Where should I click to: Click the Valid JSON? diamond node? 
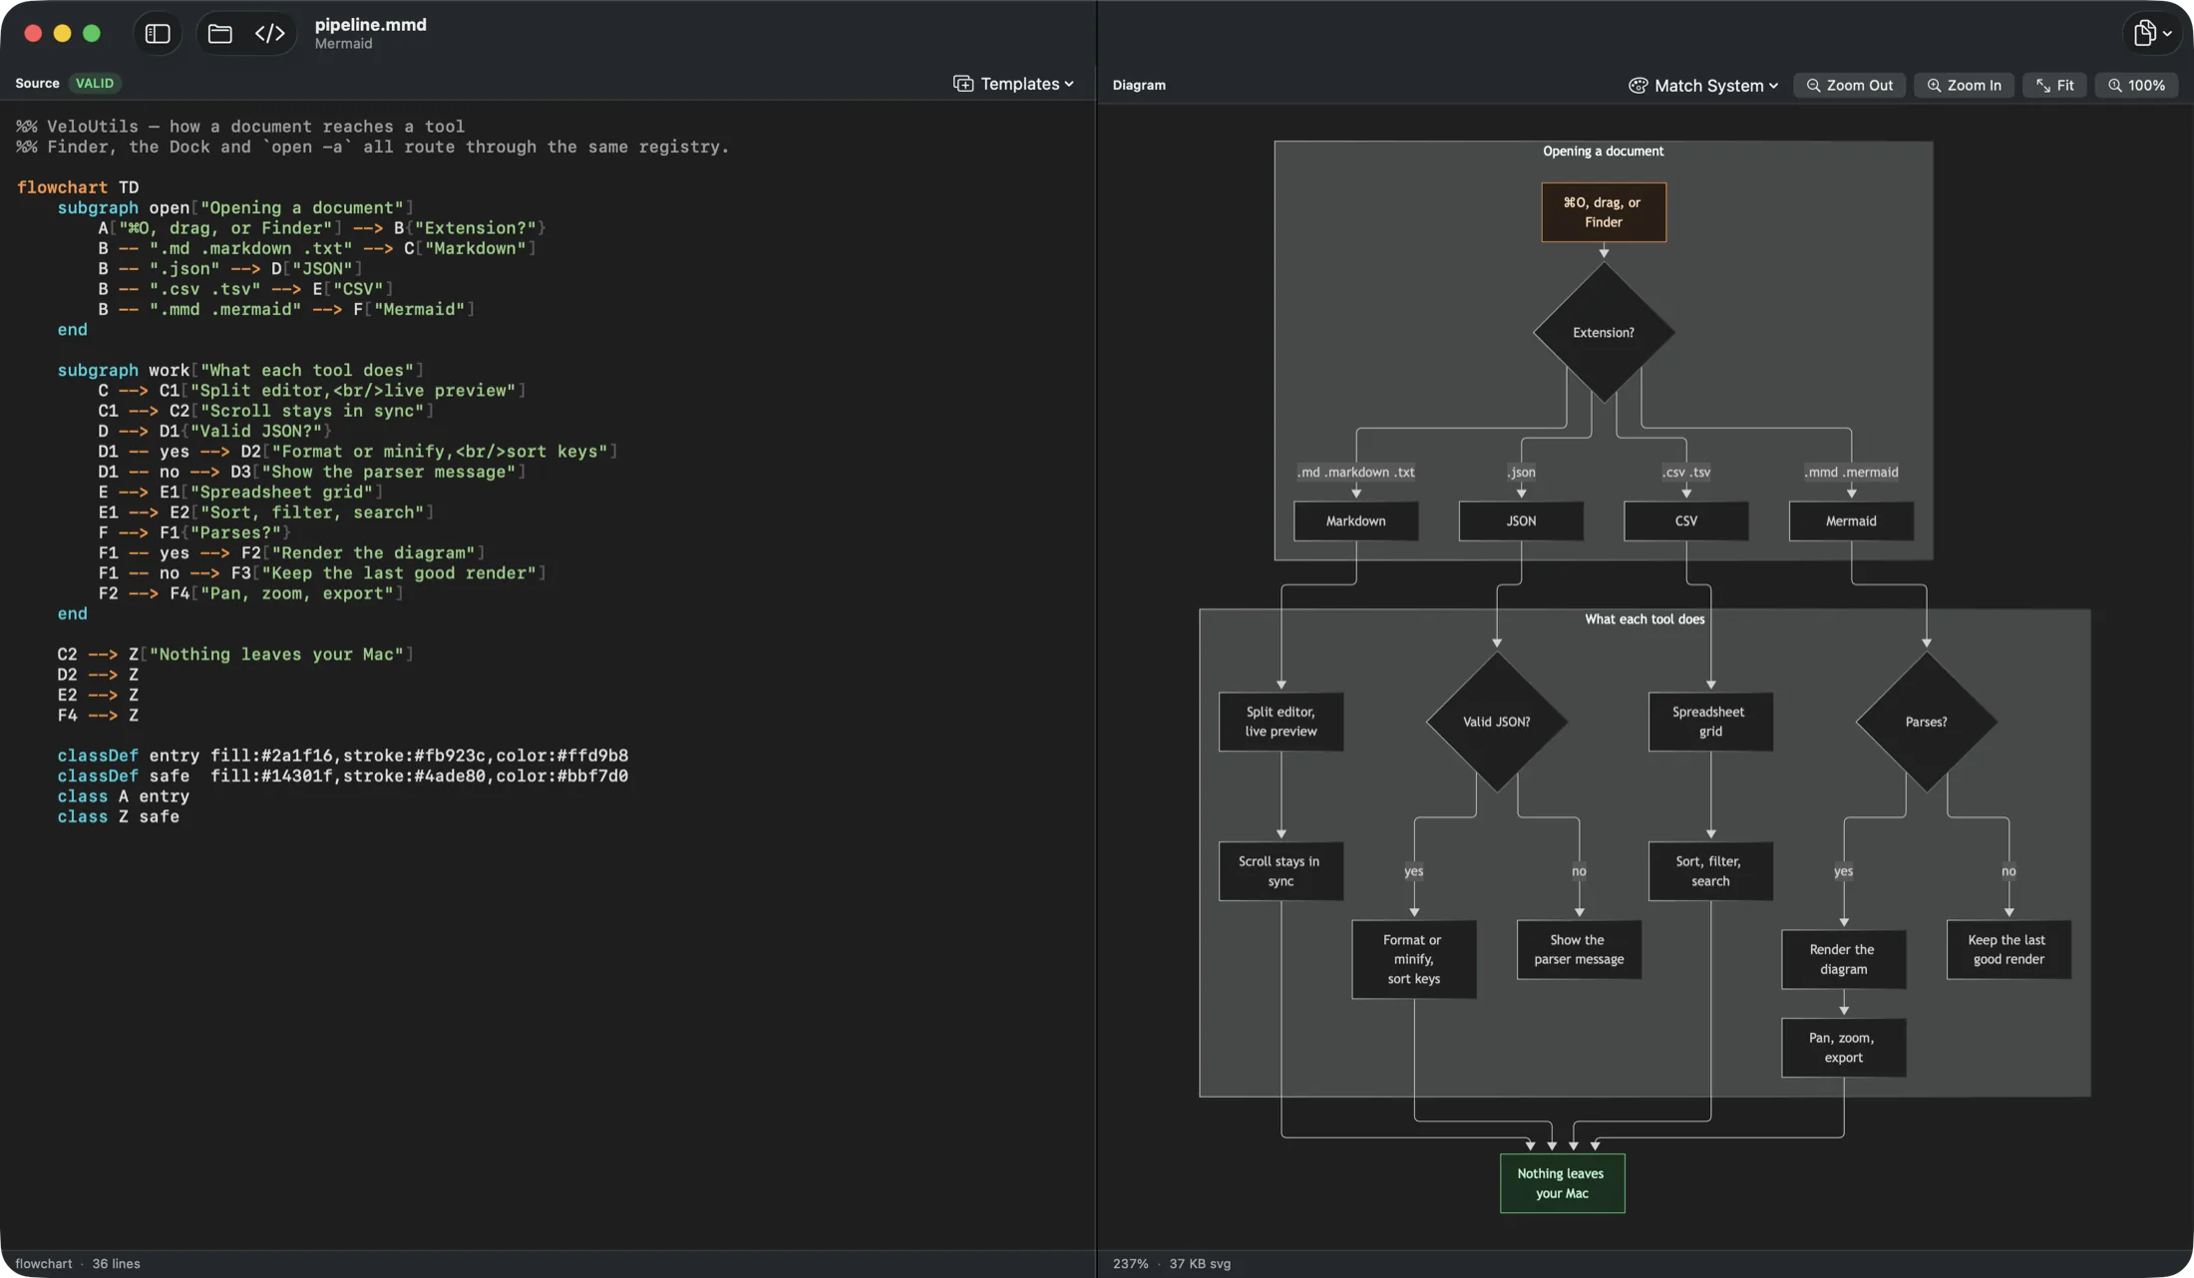[1497, 722]
